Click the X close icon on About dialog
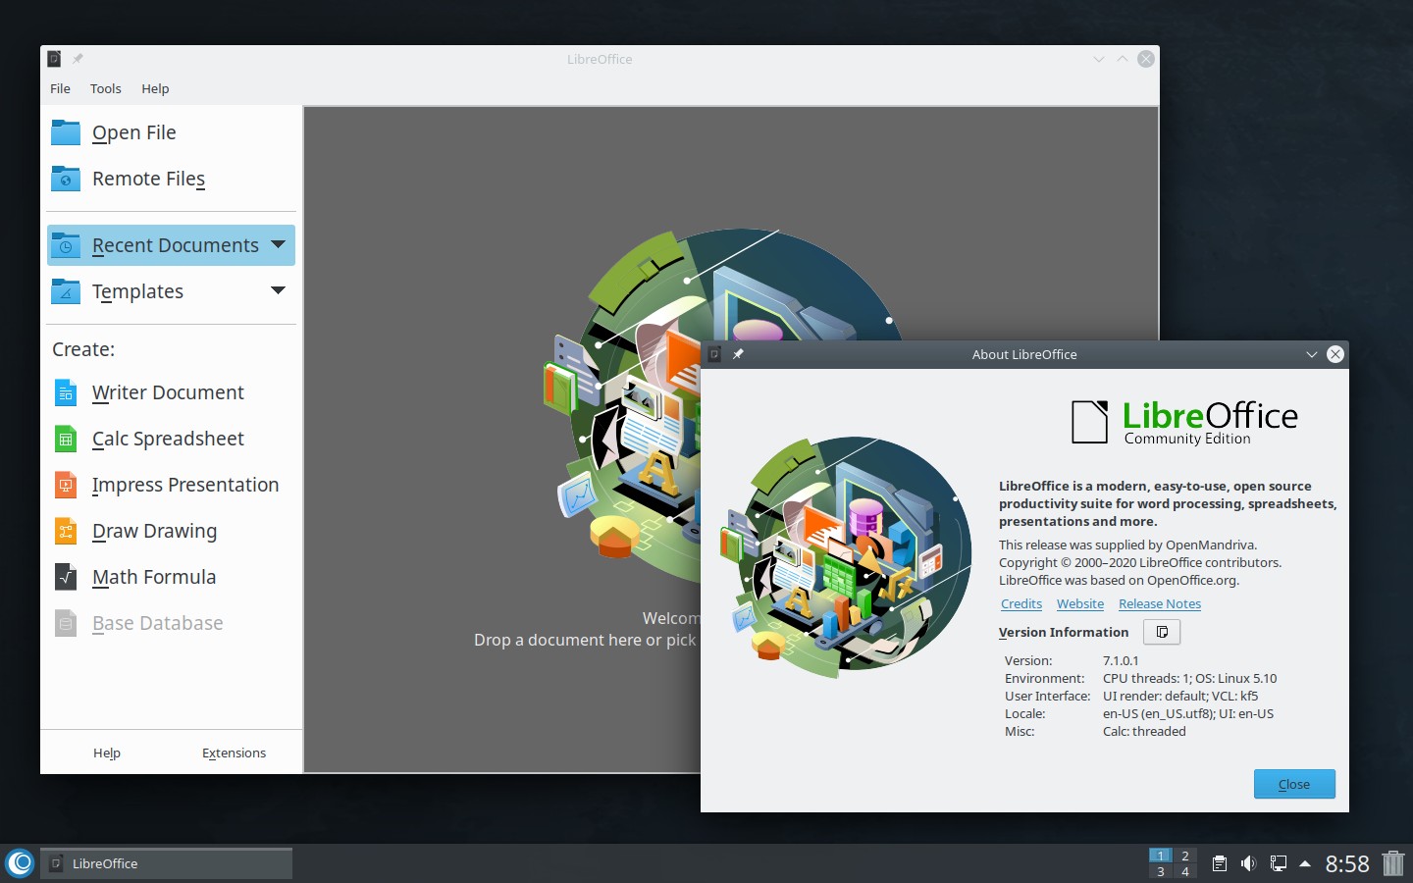The image size is (1413, 883). (x=1335, y=354)
